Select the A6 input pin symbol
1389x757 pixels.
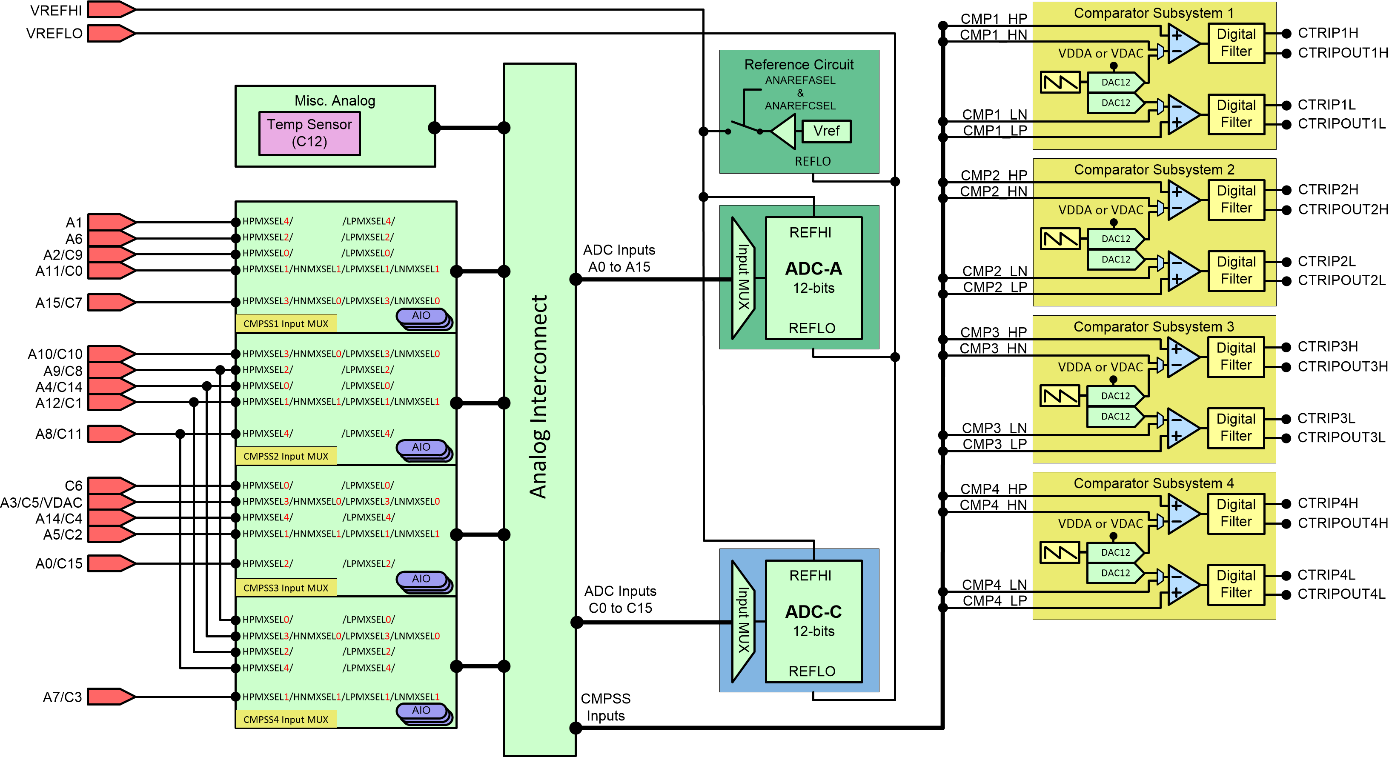tap(111, 238)
